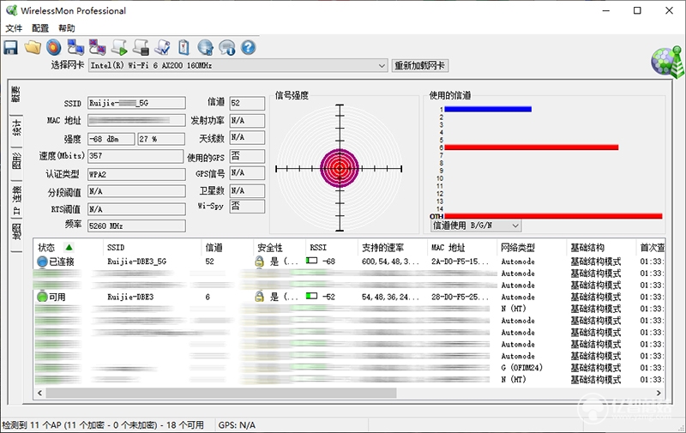This screenshot has height=433, width=686.
Task: Click the AP list scrollbar left arrow
Action: (x=39, y=393)
